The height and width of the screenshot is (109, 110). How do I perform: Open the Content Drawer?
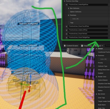(x=71, y=46)
